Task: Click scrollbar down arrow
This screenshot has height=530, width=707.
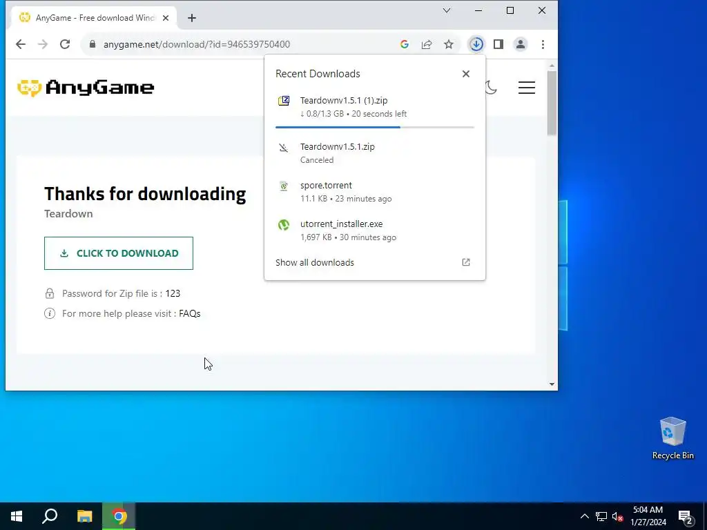Action: 552,384
